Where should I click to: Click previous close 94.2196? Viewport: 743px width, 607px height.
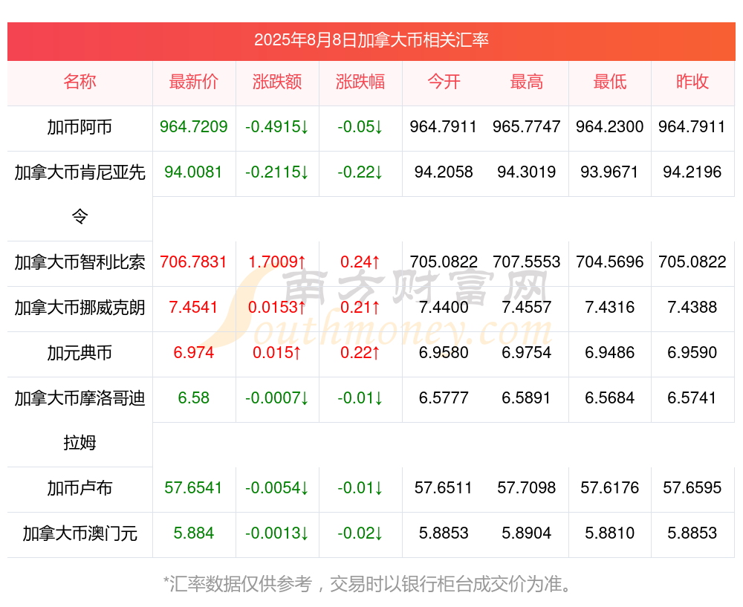click(x=692, y=172)
